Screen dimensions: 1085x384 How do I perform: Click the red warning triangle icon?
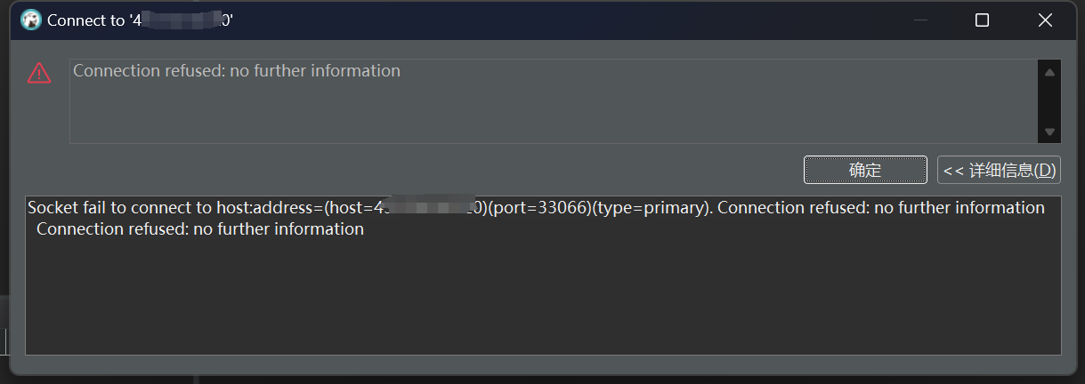(x=39, y=73)
